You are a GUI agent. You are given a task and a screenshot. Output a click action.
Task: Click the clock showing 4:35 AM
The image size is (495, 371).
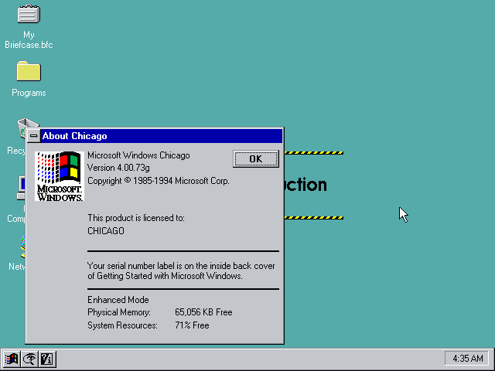point(467,359)
